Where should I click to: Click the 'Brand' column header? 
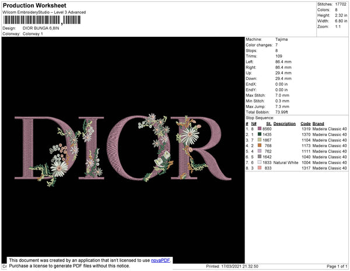[318, 124]
